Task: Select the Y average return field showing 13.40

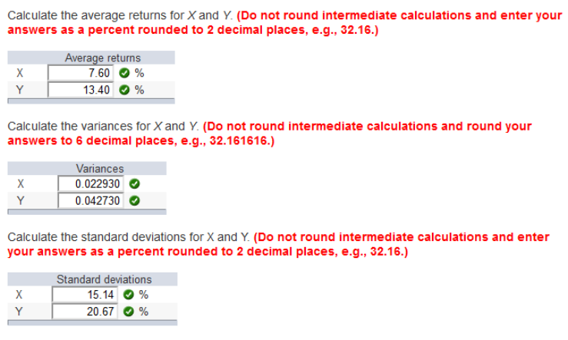Action: (x=81, y=90)
